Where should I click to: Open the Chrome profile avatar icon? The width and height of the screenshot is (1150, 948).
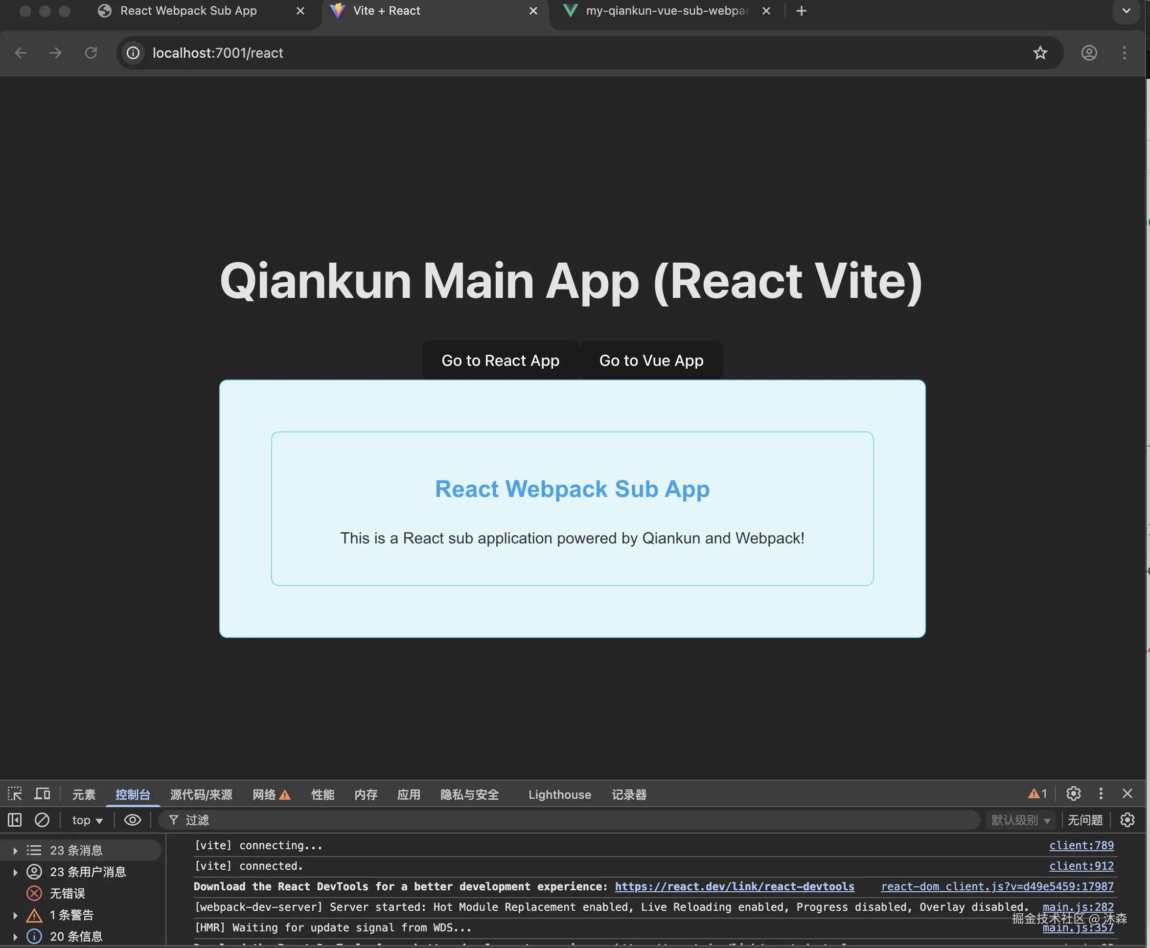pyautogui.click(x=1089, y=53)
